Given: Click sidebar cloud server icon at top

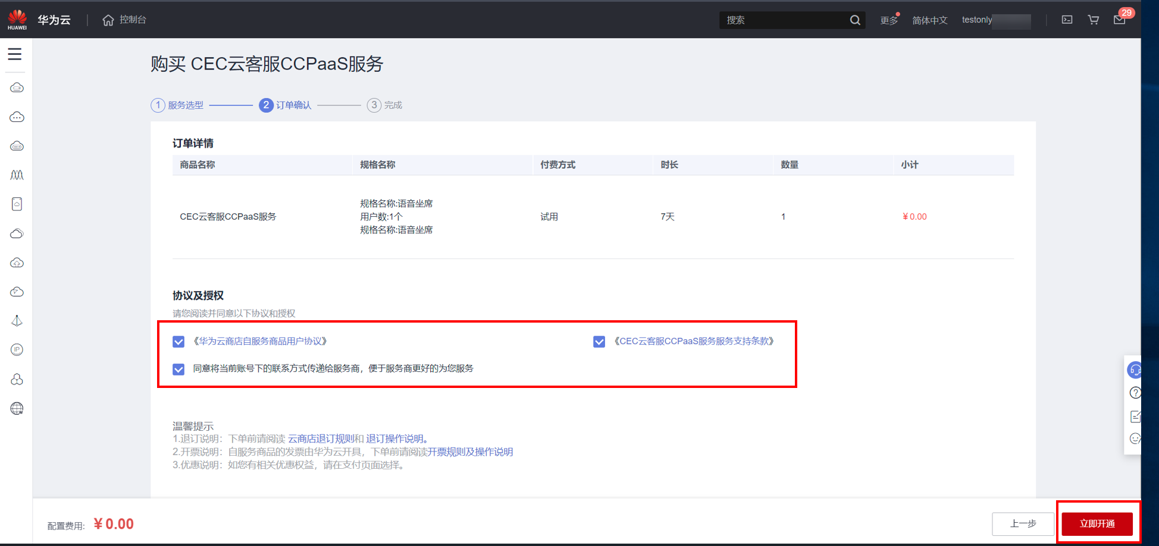Looking at the screenshot, I should tap(17, 88).
